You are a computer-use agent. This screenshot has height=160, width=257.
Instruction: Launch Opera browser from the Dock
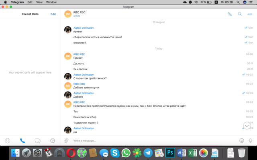coord(71,153)
